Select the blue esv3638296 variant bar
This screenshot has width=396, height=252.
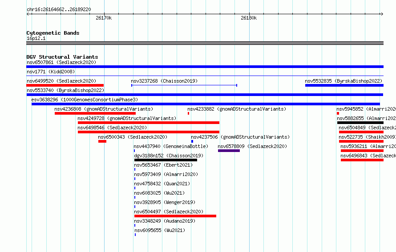[206, 104]
